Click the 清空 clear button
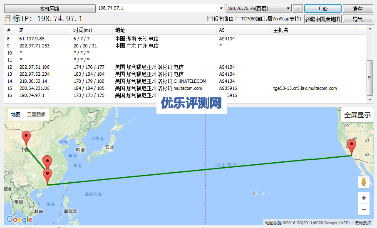Screen dimensions: 377x228 pyautogui.click(x=357, y=9)
